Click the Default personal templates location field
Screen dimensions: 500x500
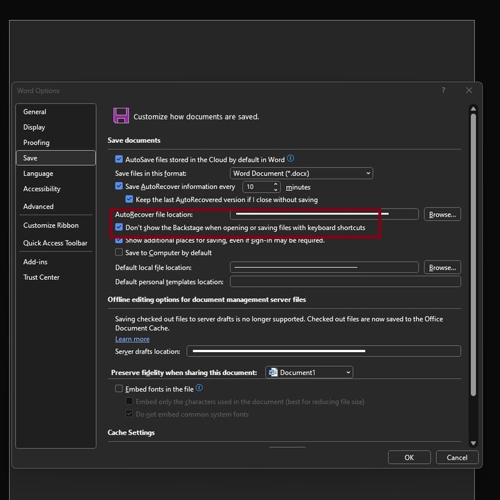coord(345,281)
